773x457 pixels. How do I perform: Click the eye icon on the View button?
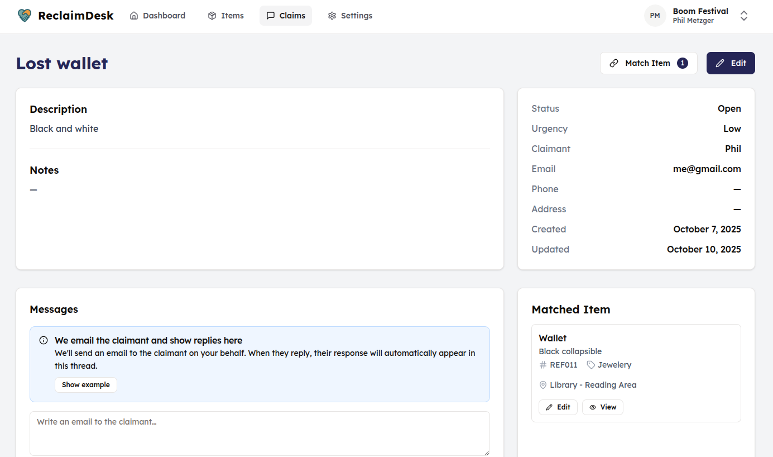click(x=593, y=407)
